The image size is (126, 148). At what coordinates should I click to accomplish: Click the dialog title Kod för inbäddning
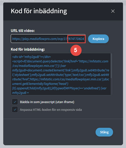[x=39, y=11]
